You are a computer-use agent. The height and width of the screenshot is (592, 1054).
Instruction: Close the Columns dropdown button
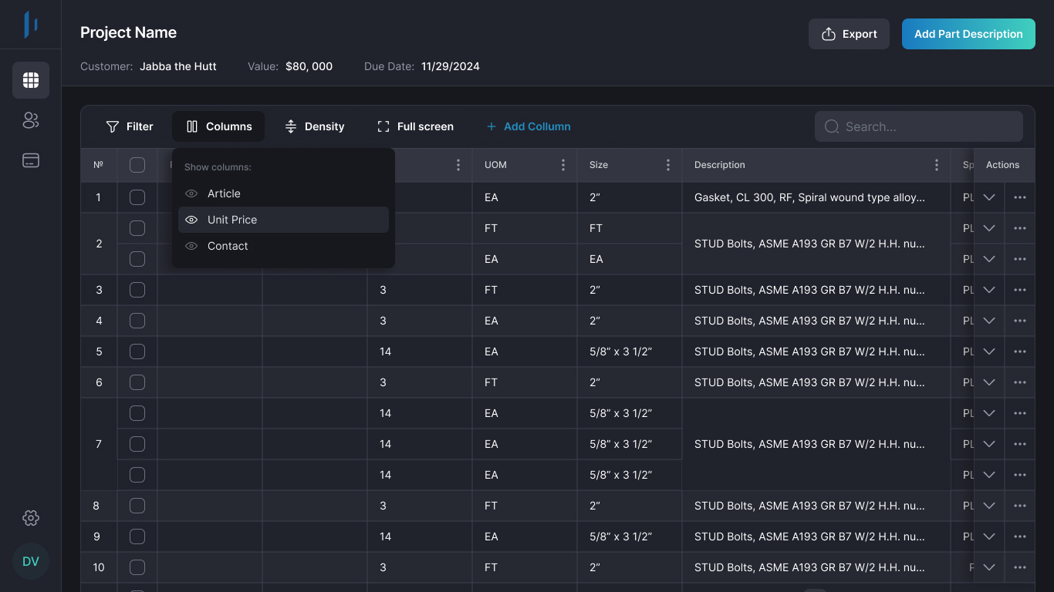pos(218,126)
